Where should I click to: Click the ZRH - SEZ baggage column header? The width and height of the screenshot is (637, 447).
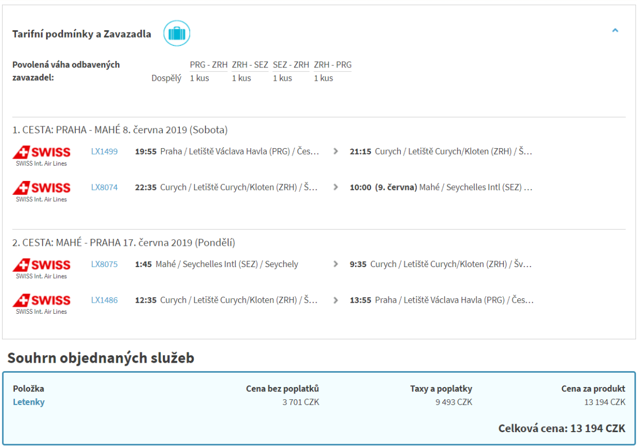coord(250,65)
